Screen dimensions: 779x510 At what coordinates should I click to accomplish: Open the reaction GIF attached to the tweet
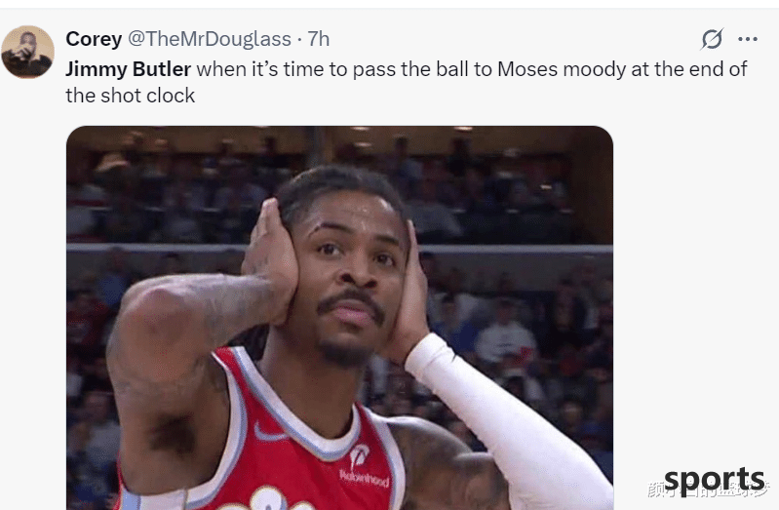click(x=340, y=318)
